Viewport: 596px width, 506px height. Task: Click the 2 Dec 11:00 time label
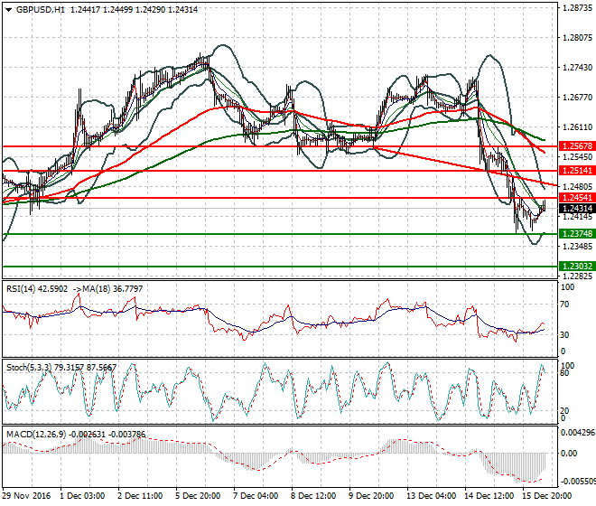[140, 496]
